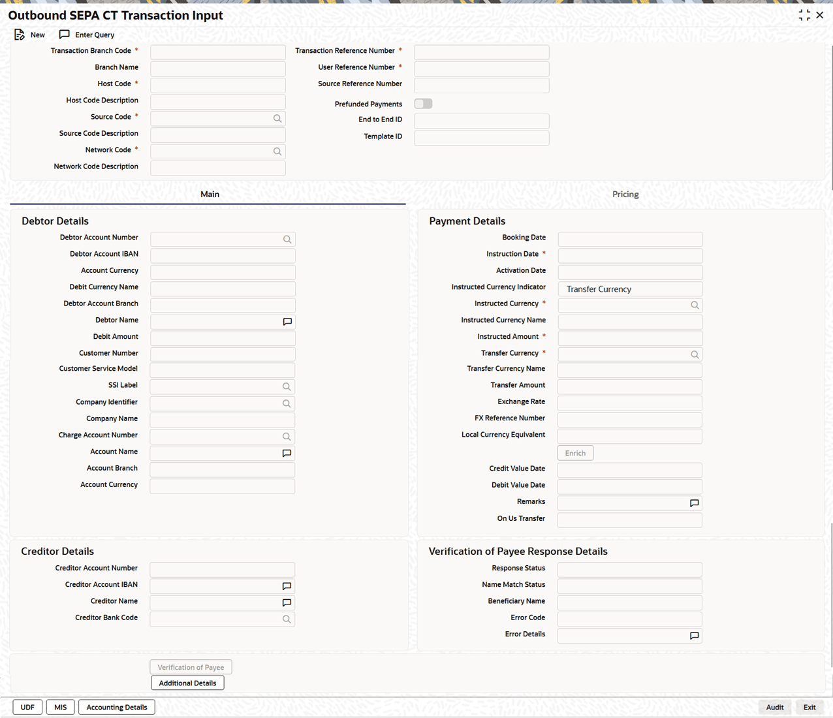This screenshot has height=718, width=833.
Task: Open Creditor Bank Code search icon
Action: [287, 619]
